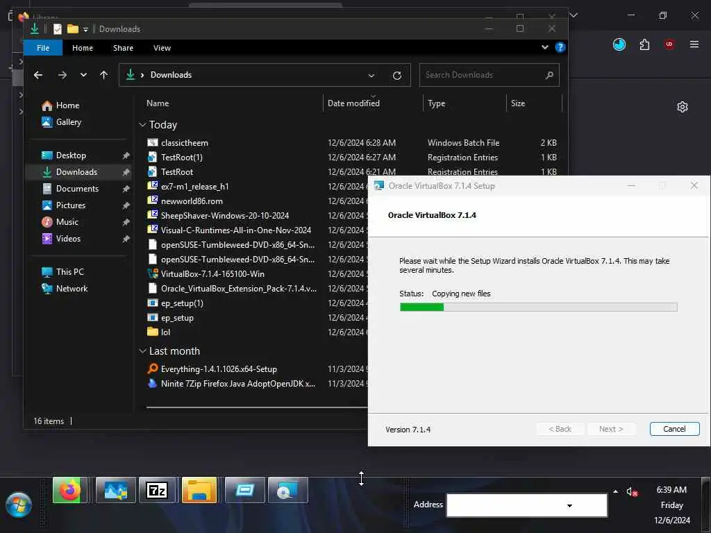Expand the ribbon with the chevron
The image size is (711, 533).
(x=544, y=47)
